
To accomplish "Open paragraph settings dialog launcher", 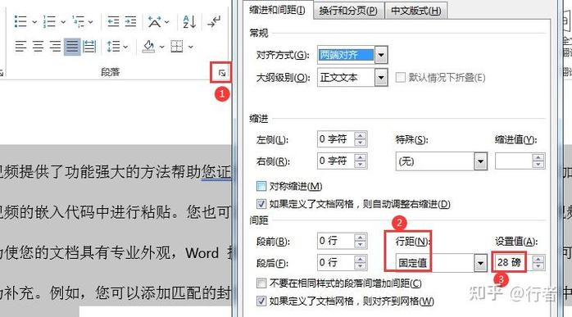I will [222, 74].
